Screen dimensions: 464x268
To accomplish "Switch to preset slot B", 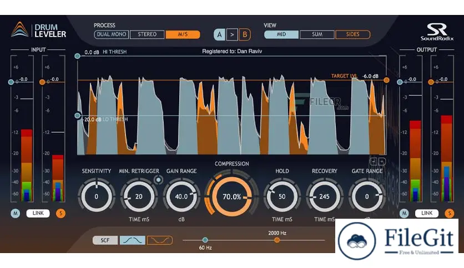I will 245,35.
